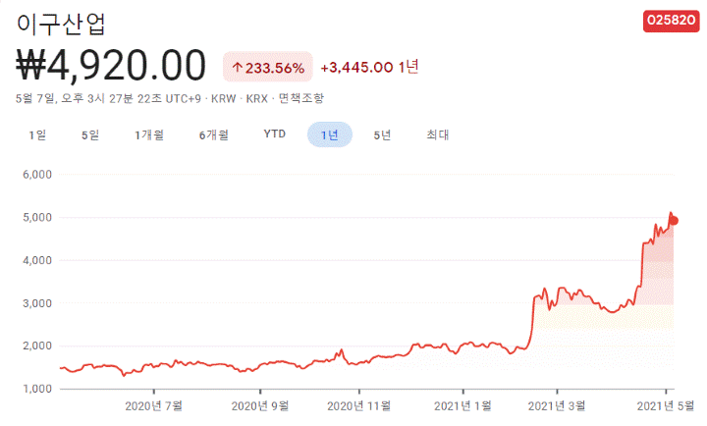
Task: Select the 1일 time range tab
Action: [x=37, y=134]
